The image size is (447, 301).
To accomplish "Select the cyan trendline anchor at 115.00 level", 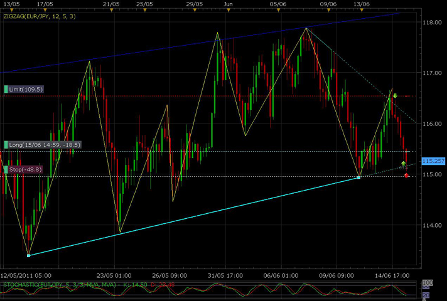I will [x=358, y=177].
